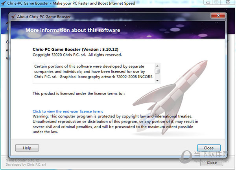Click the rocket icon in About dialog title bar
236x170 pixels.
coord(13,16)
